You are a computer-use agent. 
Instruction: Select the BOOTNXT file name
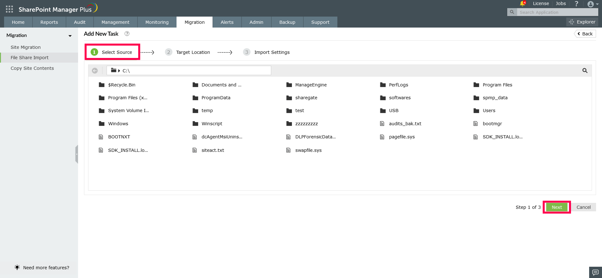(119, 137)
